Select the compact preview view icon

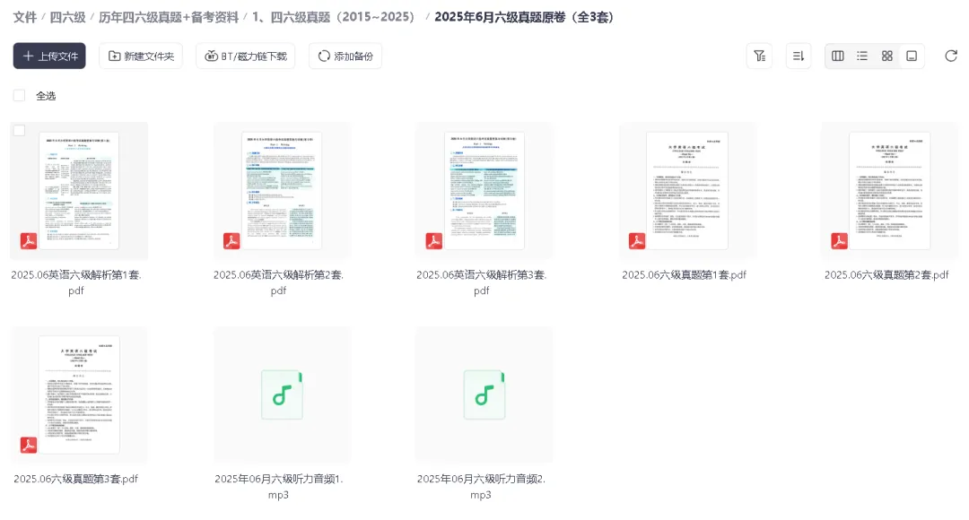click(x=912, y=56)
